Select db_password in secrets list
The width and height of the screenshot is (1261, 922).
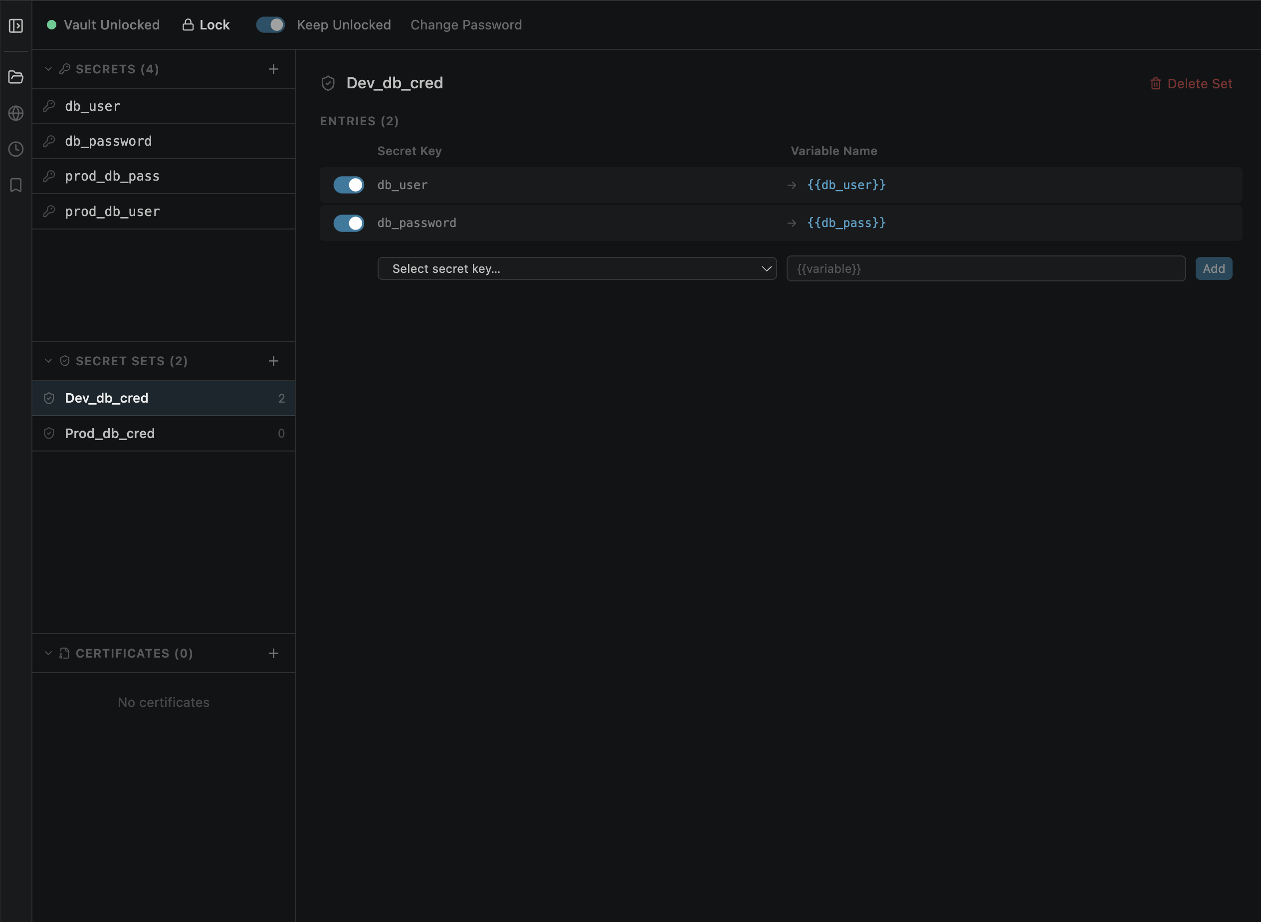[x=164, y=141]
